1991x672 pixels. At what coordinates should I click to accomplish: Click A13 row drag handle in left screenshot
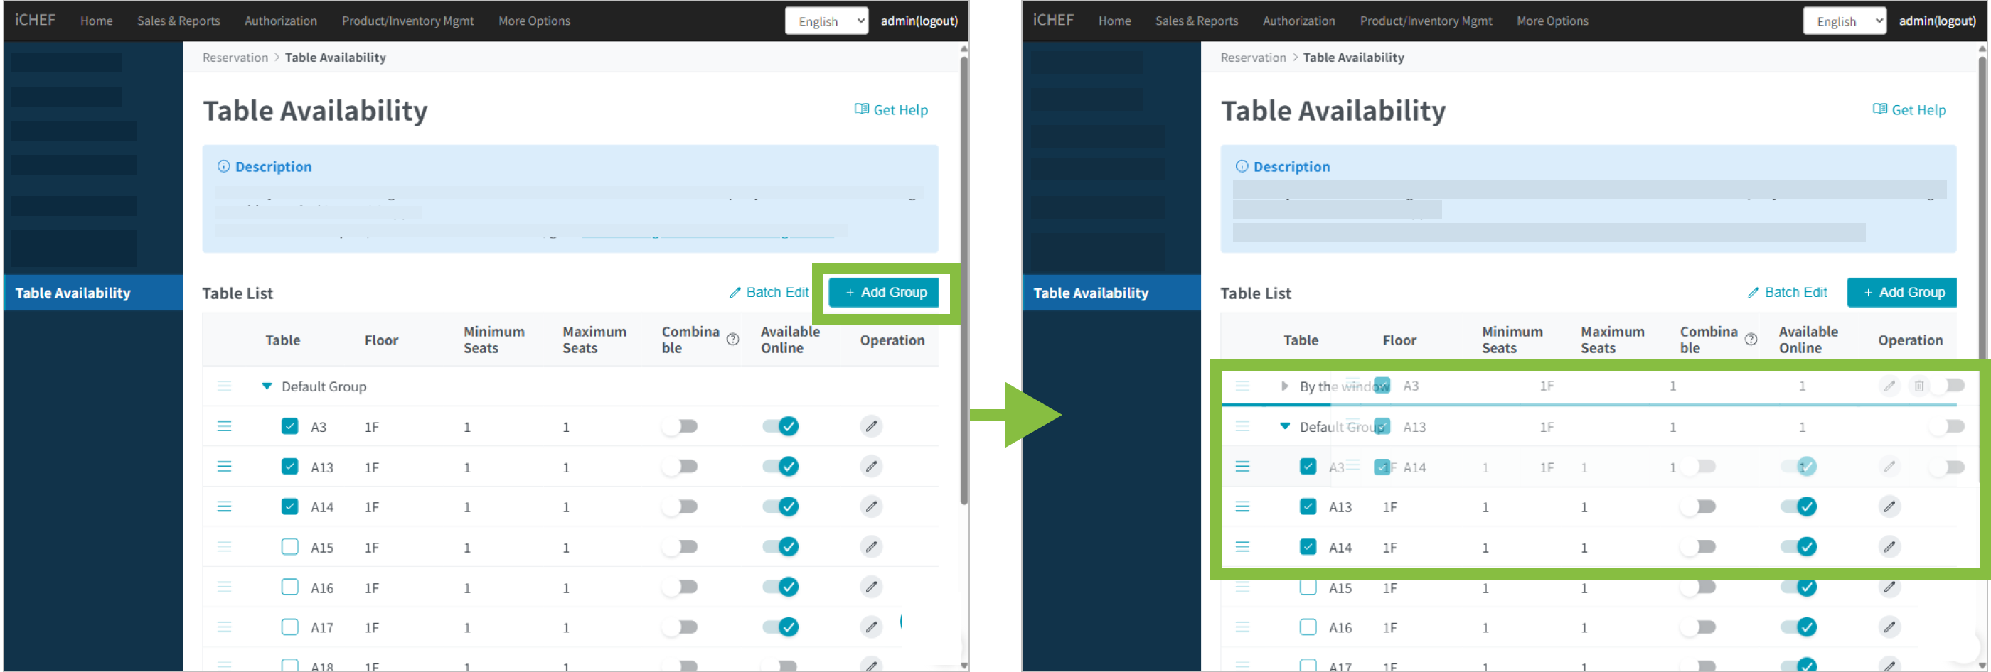pos(224,467)
